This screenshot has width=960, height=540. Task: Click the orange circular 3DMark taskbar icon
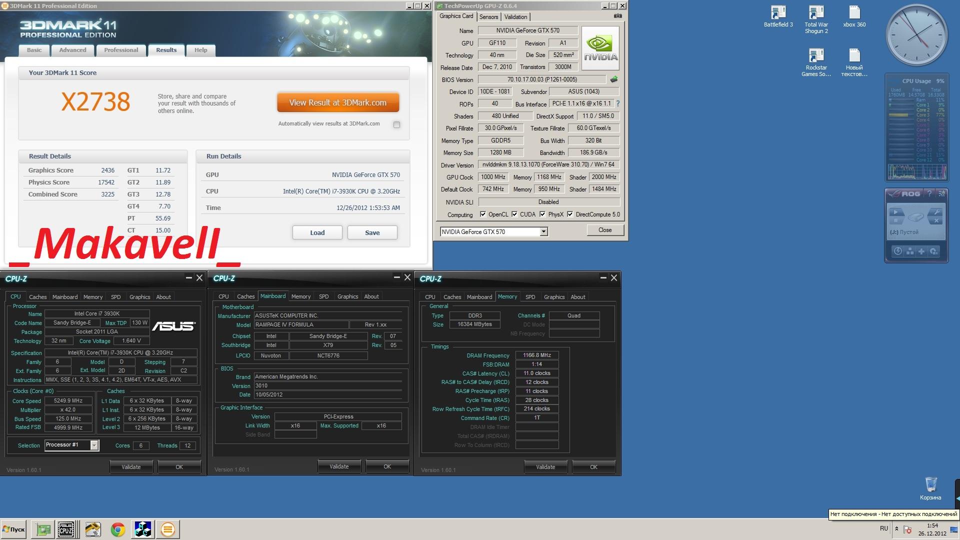click(x=168, y=529)
